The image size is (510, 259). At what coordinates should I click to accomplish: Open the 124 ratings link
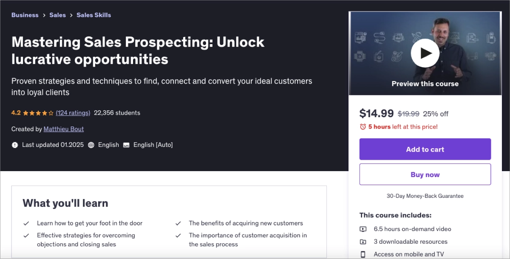pos(73,113)
